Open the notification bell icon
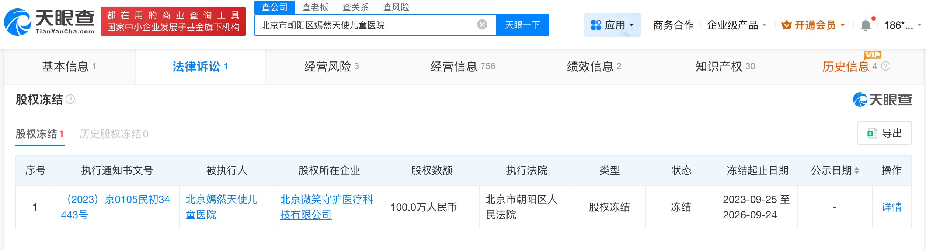The height and width of the screenshot is (250, 926). pos(866,25)
